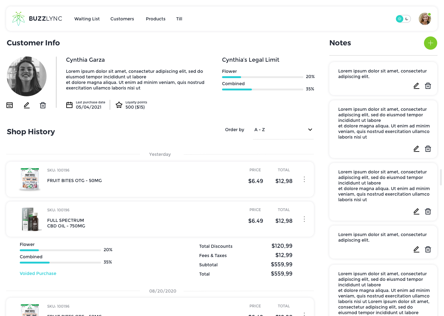444x316 pixels.
Task: Navigate to Customers page
Action: click(122, 19)
